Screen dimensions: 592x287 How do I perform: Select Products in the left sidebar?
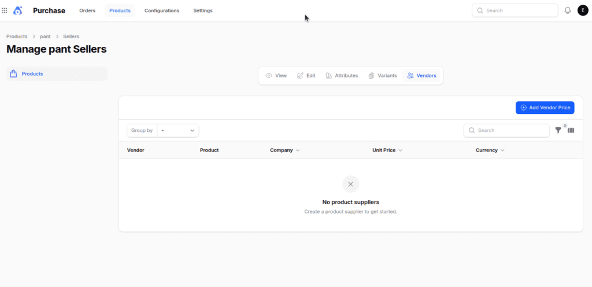click(x=57, y=73)
